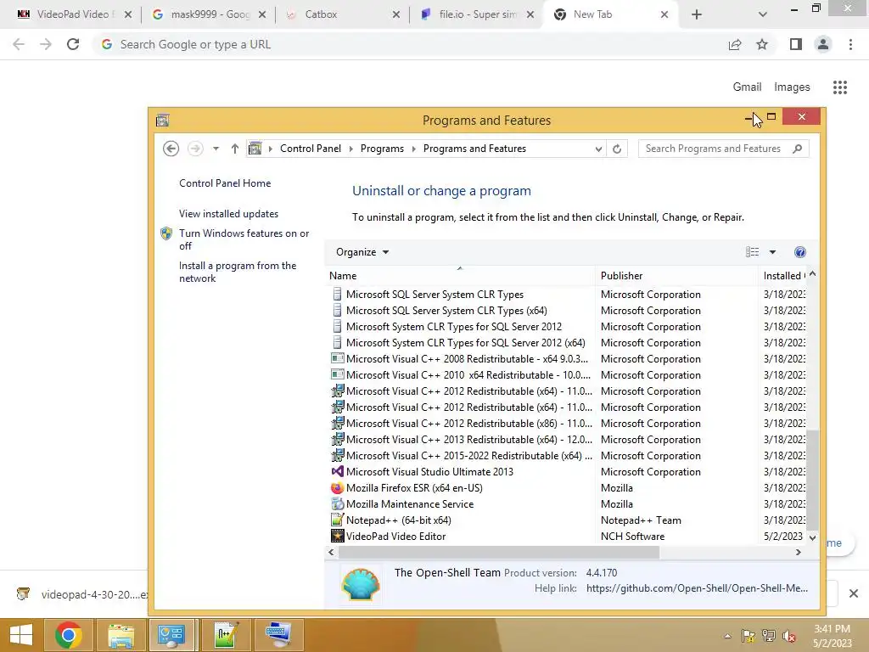
Task: Sort by the Name column header
Action: (x=460, y=276)
